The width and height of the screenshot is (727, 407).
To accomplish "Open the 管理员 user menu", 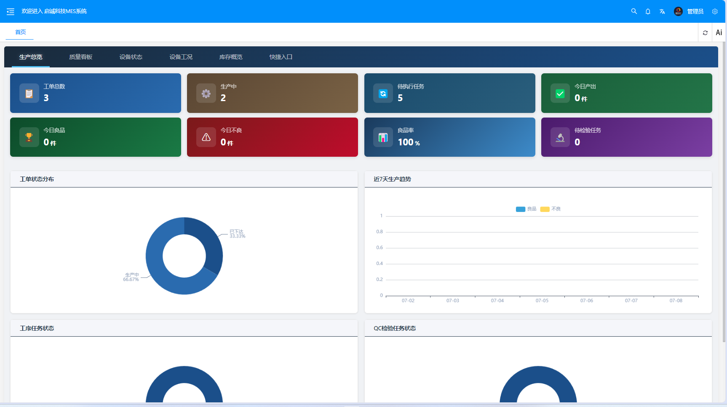I will pyautogui.click(x=695, y=11).
